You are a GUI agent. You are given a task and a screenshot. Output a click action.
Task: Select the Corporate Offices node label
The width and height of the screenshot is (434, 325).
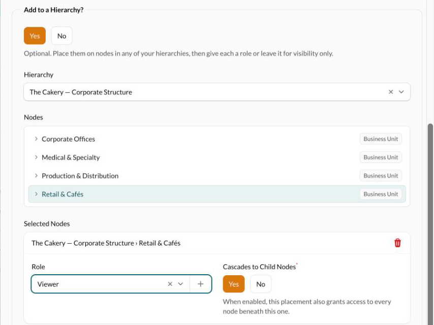click(69, 139)
